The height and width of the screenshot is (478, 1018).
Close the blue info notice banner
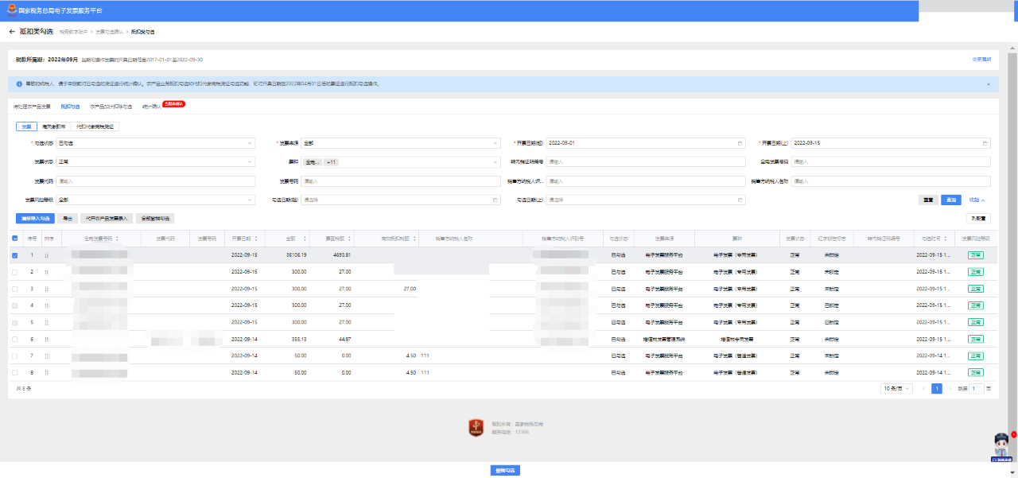[988, 84]
